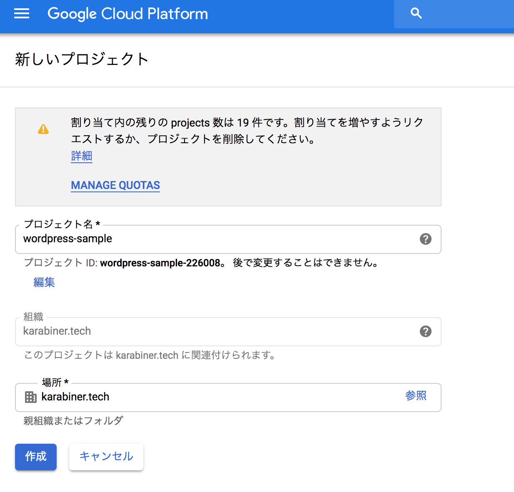Click the Google Cloud Platform logo

127,14
